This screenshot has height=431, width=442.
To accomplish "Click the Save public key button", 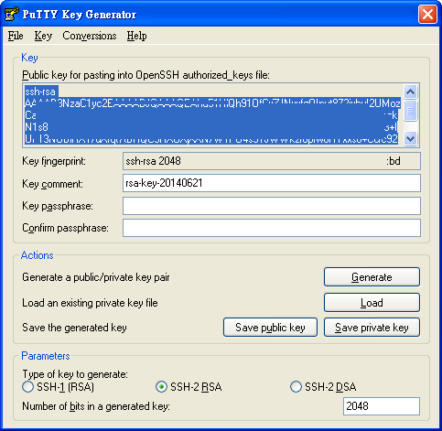I will [270, 328].
